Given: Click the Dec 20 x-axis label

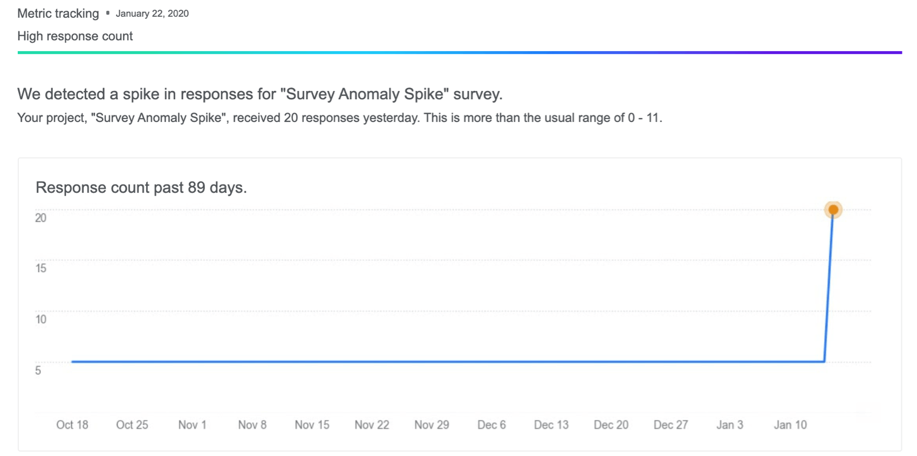Looking at the screenshot, I should (611, 425).
